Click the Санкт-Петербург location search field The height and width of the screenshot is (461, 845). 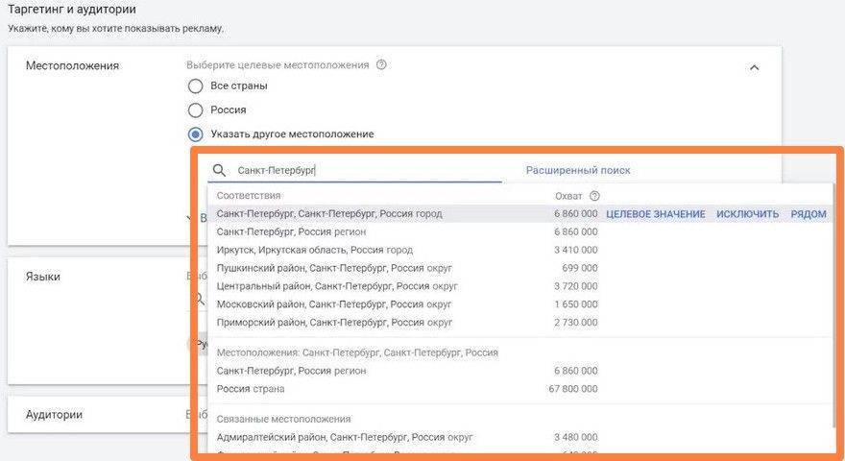(x=365, y=171)
